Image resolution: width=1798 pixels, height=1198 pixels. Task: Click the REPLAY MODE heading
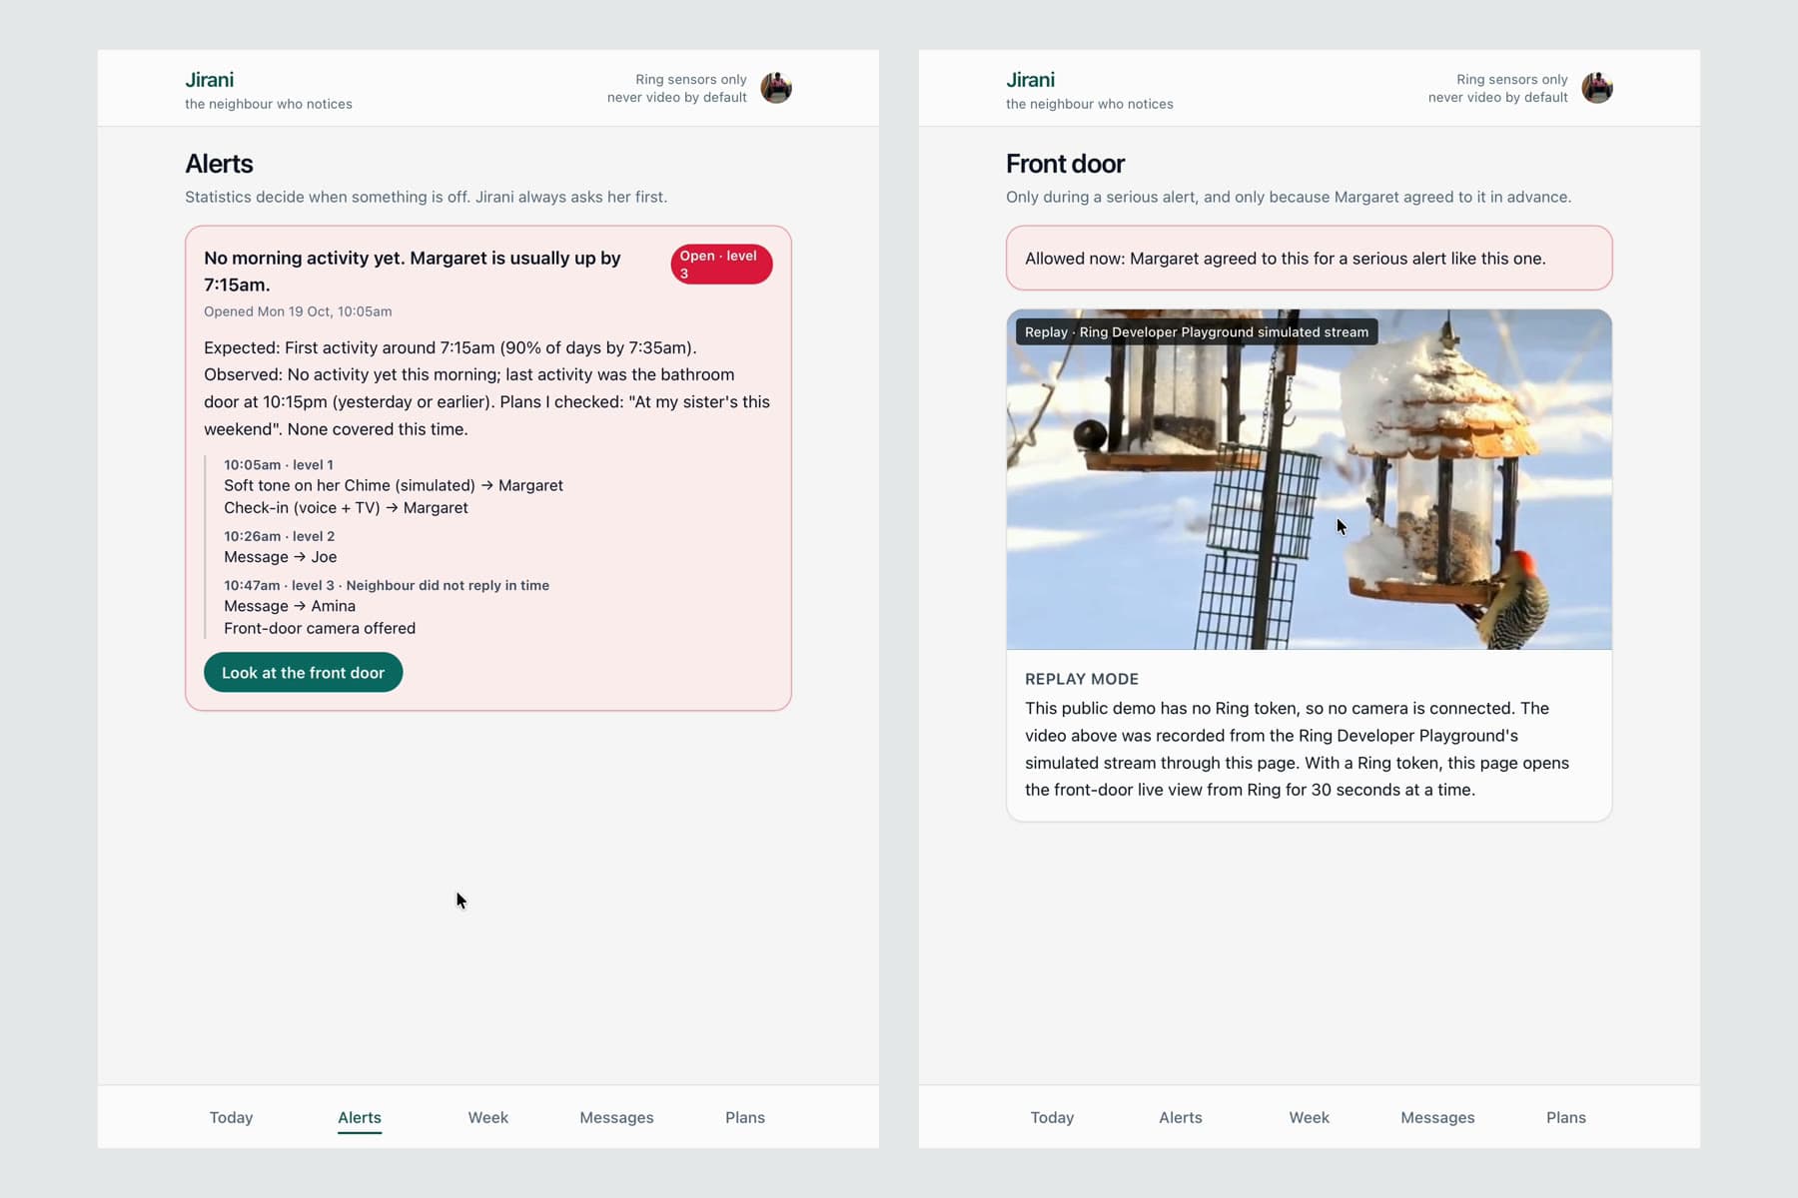click(x=1082, y=679)
